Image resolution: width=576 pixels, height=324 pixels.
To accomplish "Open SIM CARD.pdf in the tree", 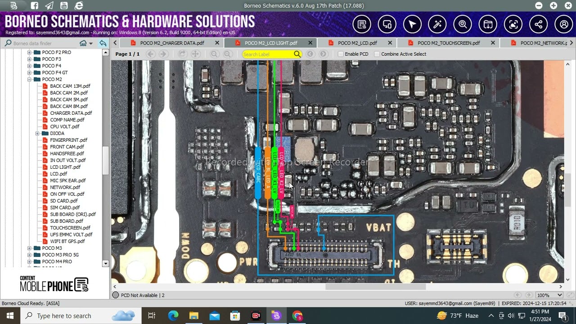I will click(x=65, y=207).
